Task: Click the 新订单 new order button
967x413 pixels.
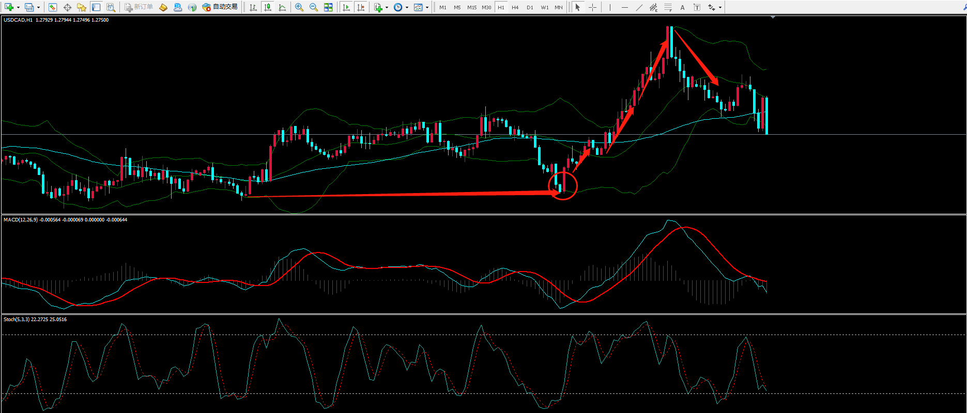Action: [x=139, y=7]
